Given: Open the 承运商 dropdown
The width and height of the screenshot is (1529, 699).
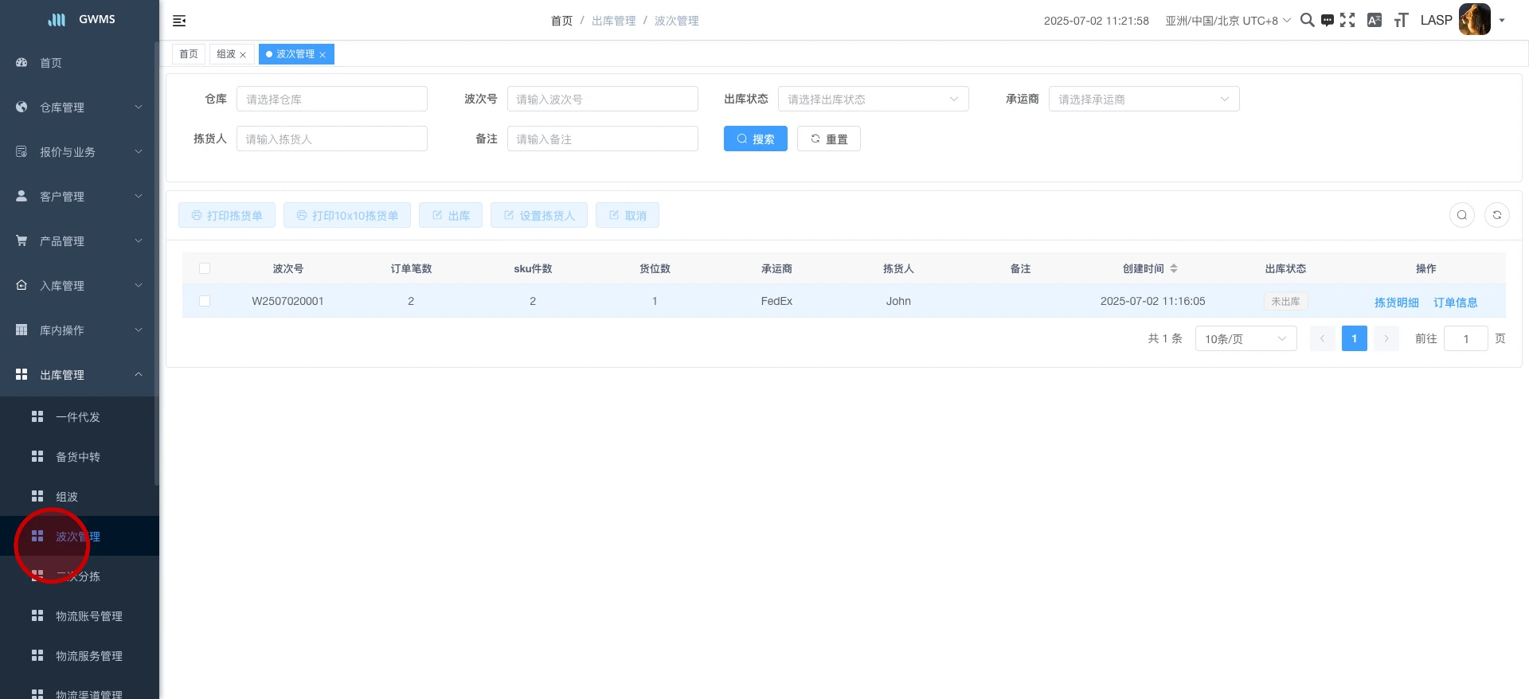Looking at the screenshot, I should pos(1144,100).
